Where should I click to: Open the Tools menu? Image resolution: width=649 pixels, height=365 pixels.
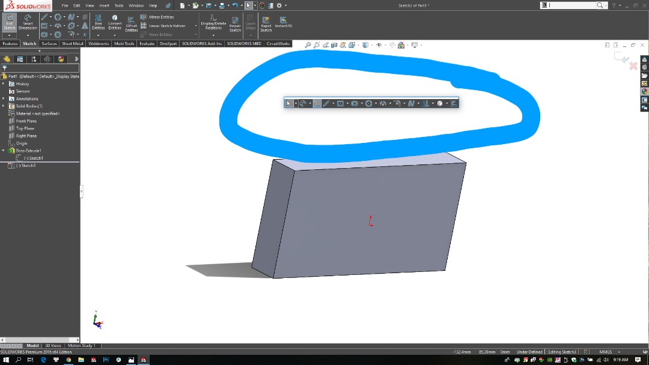pyautogui.click(x=118, y=5)
